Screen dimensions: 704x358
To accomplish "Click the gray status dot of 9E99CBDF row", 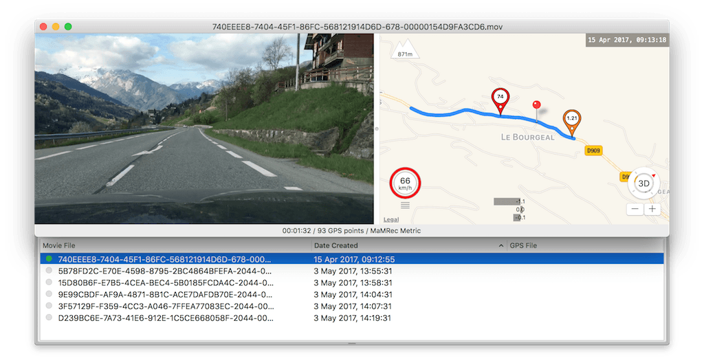I will tap(49, 294).
